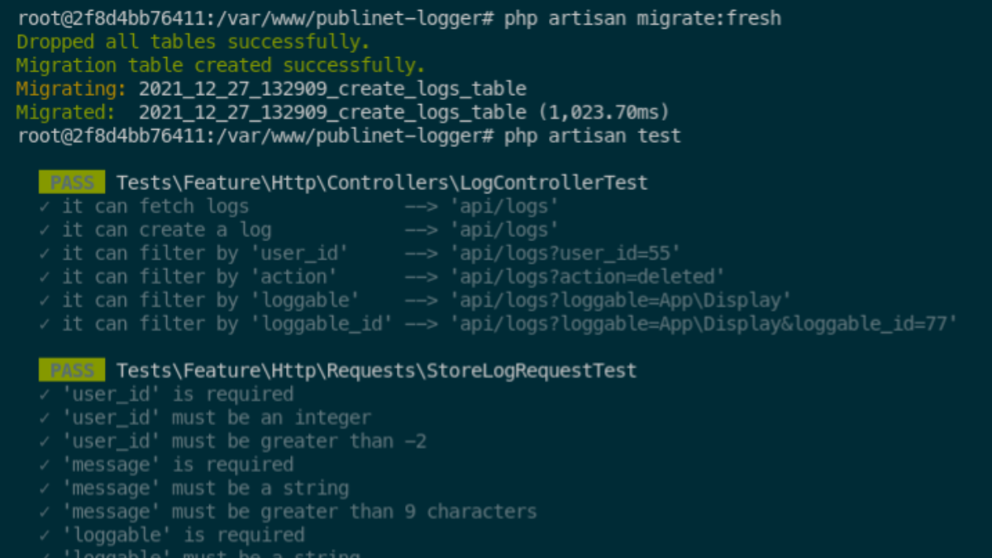Click the second green PASS badge
The image size is (992, 558).
point(72,370)
